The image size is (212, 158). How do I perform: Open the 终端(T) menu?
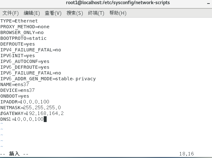tap(96, 13)
